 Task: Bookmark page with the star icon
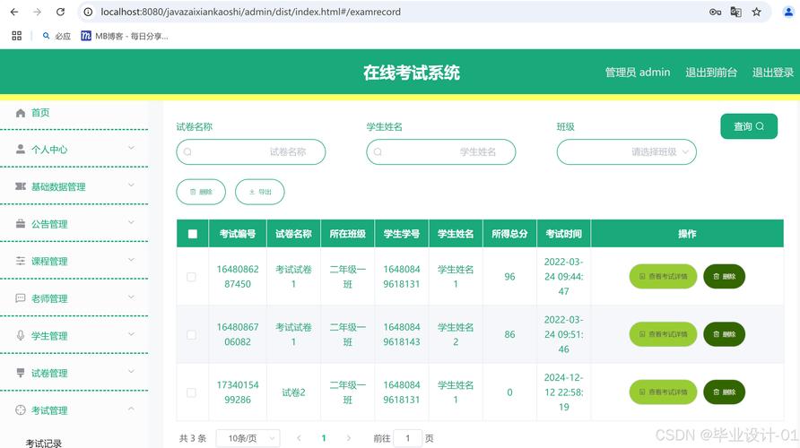(757, 12)
